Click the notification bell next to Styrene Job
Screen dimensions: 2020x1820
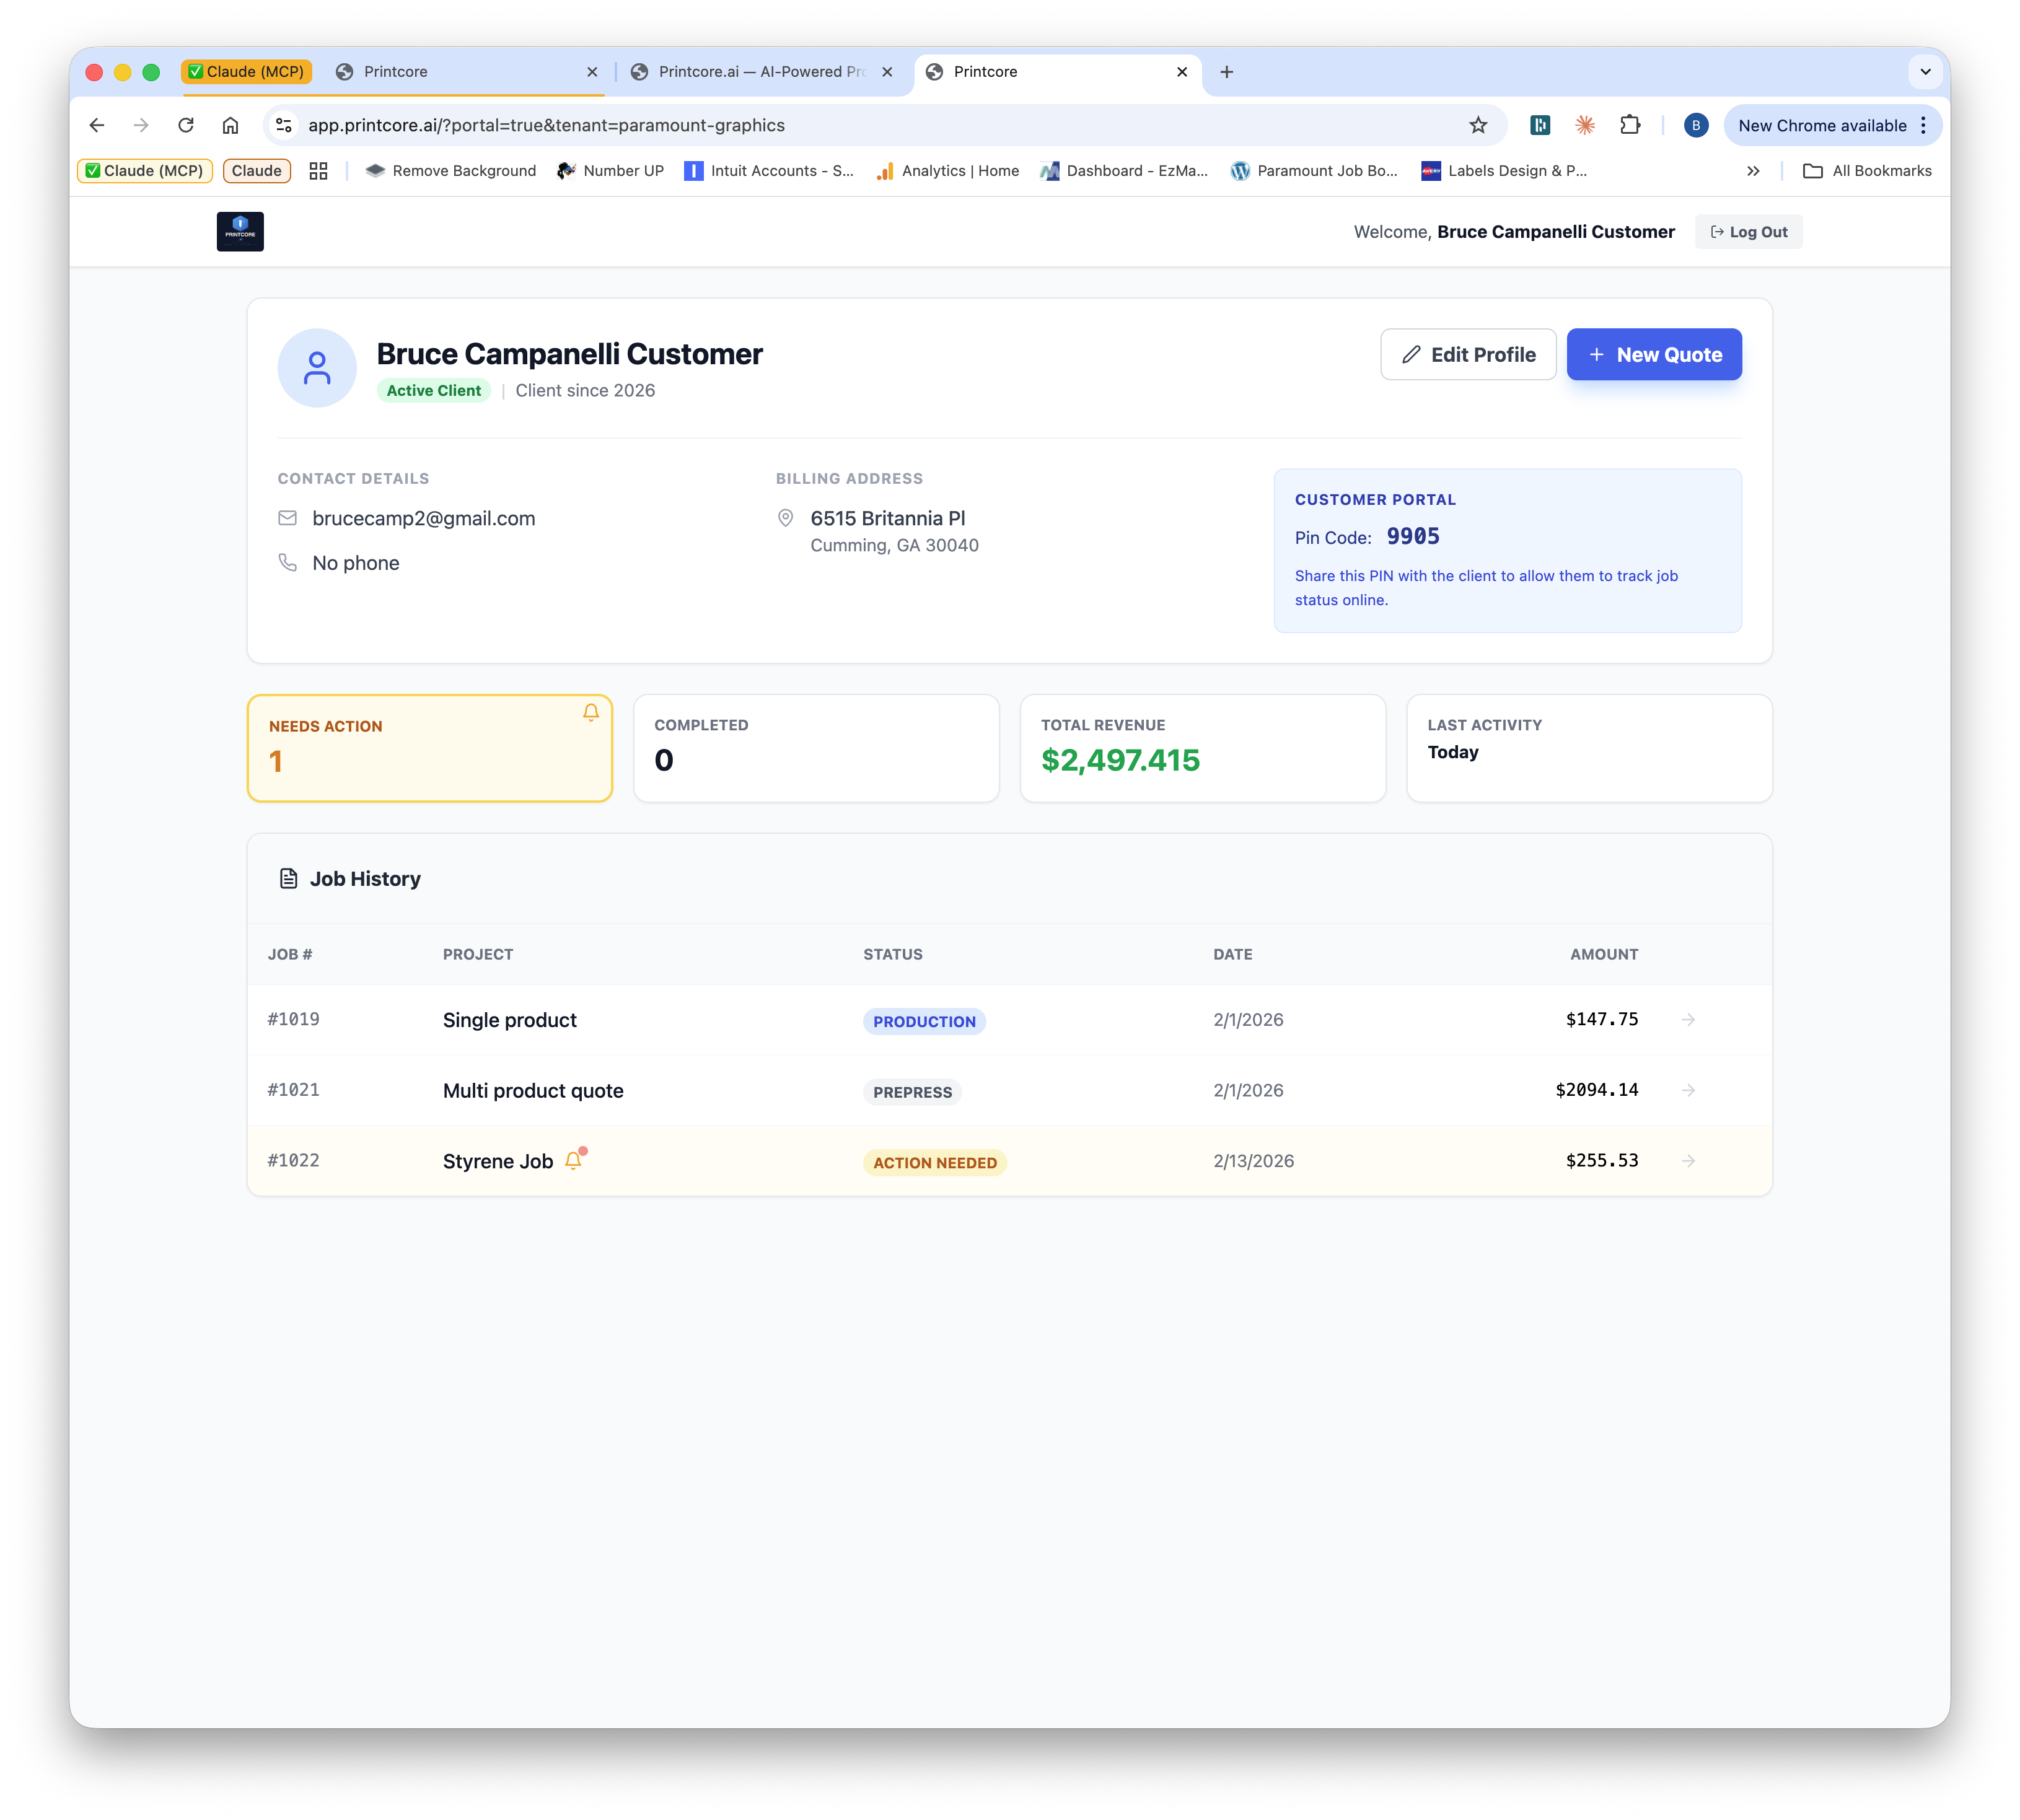pyautogui.click(x=574, y=1160)
